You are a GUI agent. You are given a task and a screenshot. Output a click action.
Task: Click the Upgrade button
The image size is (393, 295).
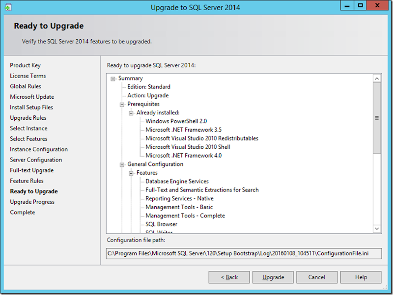tap(273, 277)
